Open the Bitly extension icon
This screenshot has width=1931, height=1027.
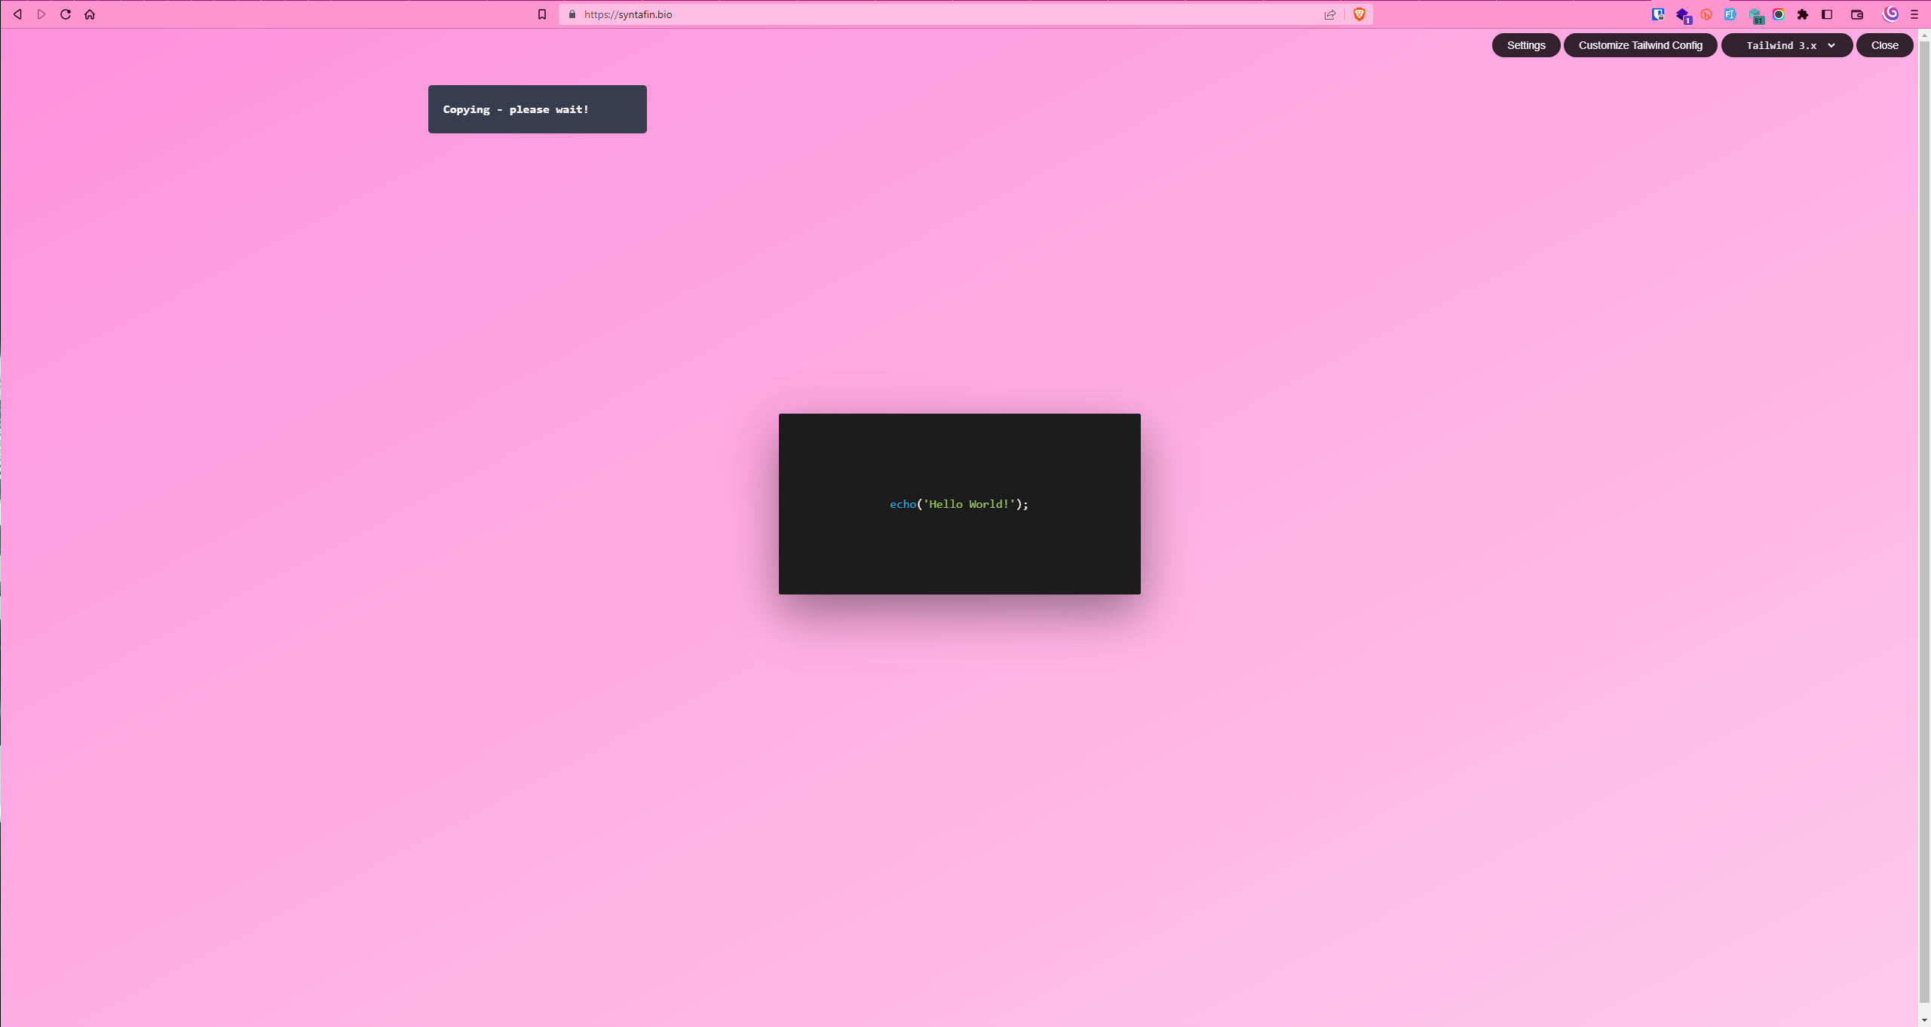[x=1706, y=14]
